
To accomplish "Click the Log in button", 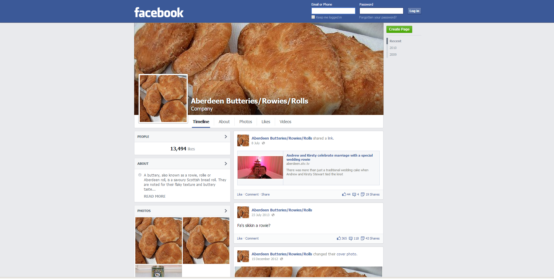I will [414, 11].
